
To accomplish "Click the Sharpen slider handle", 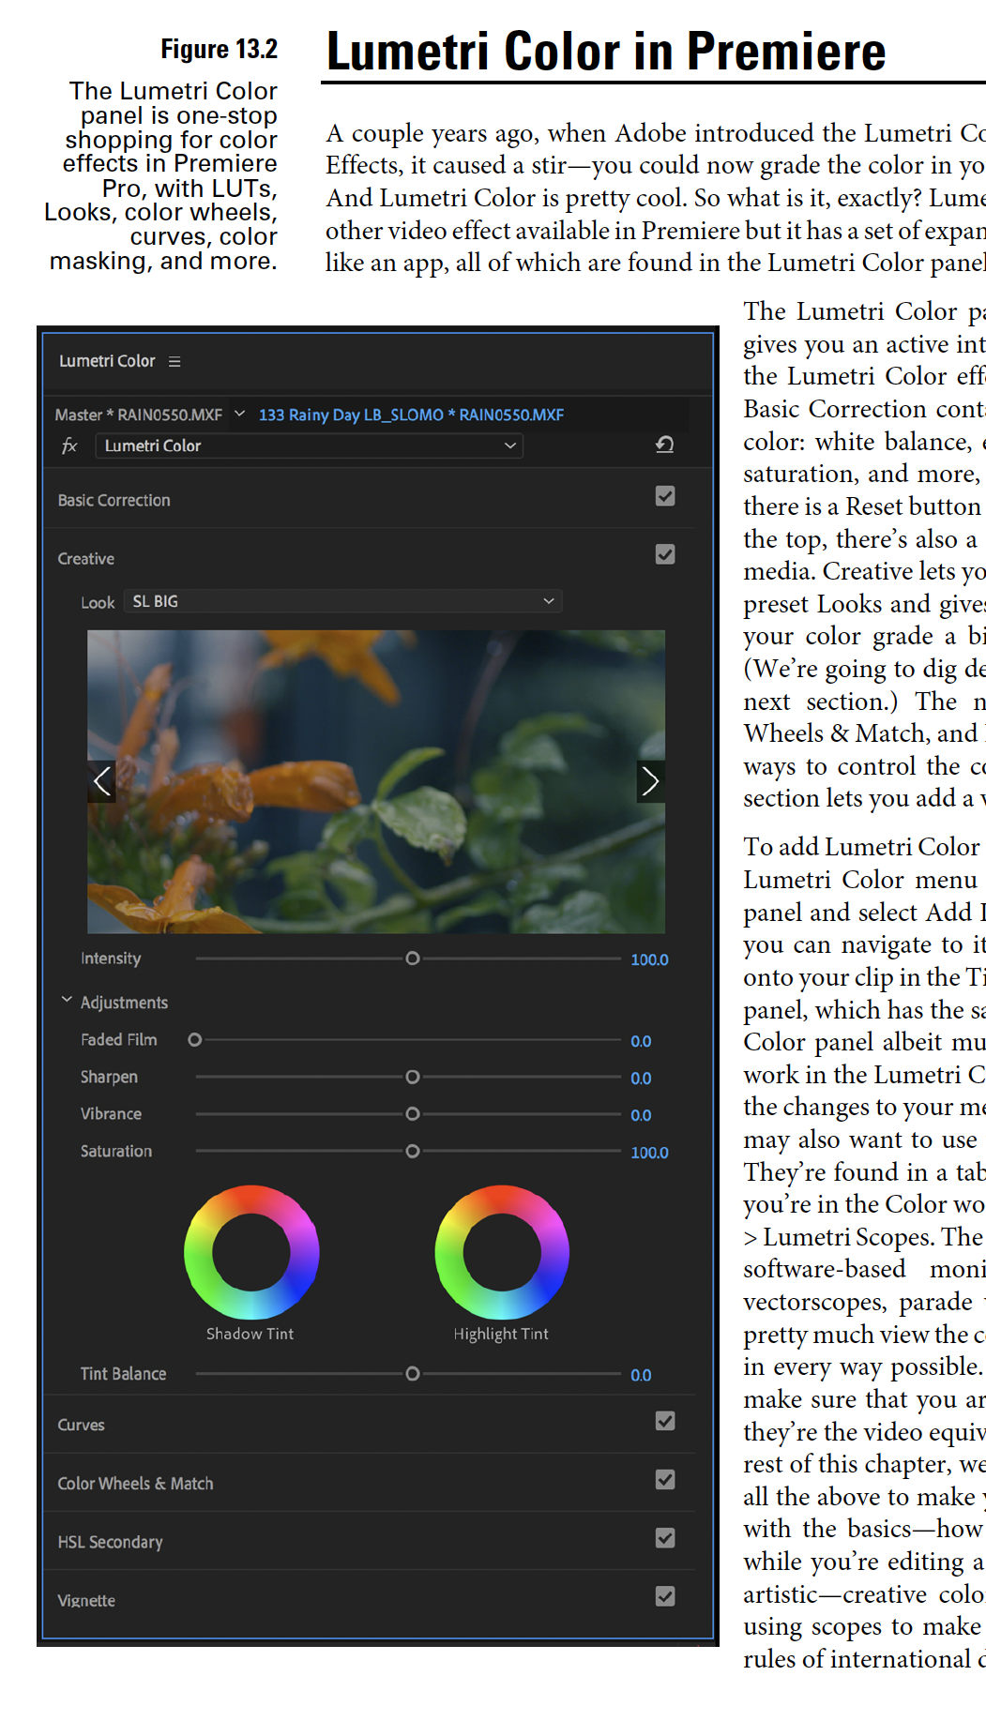I will pyautogui.click(x=413, y=1078).
